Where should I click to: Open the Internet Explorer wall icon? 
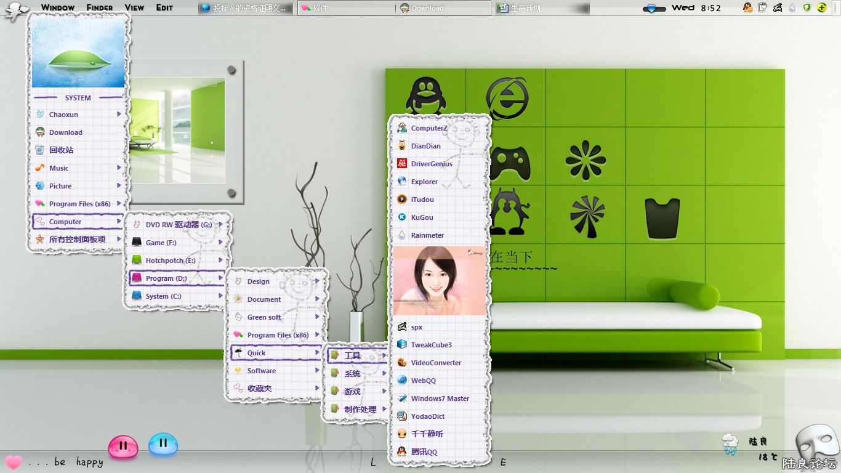tap(507, 98)
